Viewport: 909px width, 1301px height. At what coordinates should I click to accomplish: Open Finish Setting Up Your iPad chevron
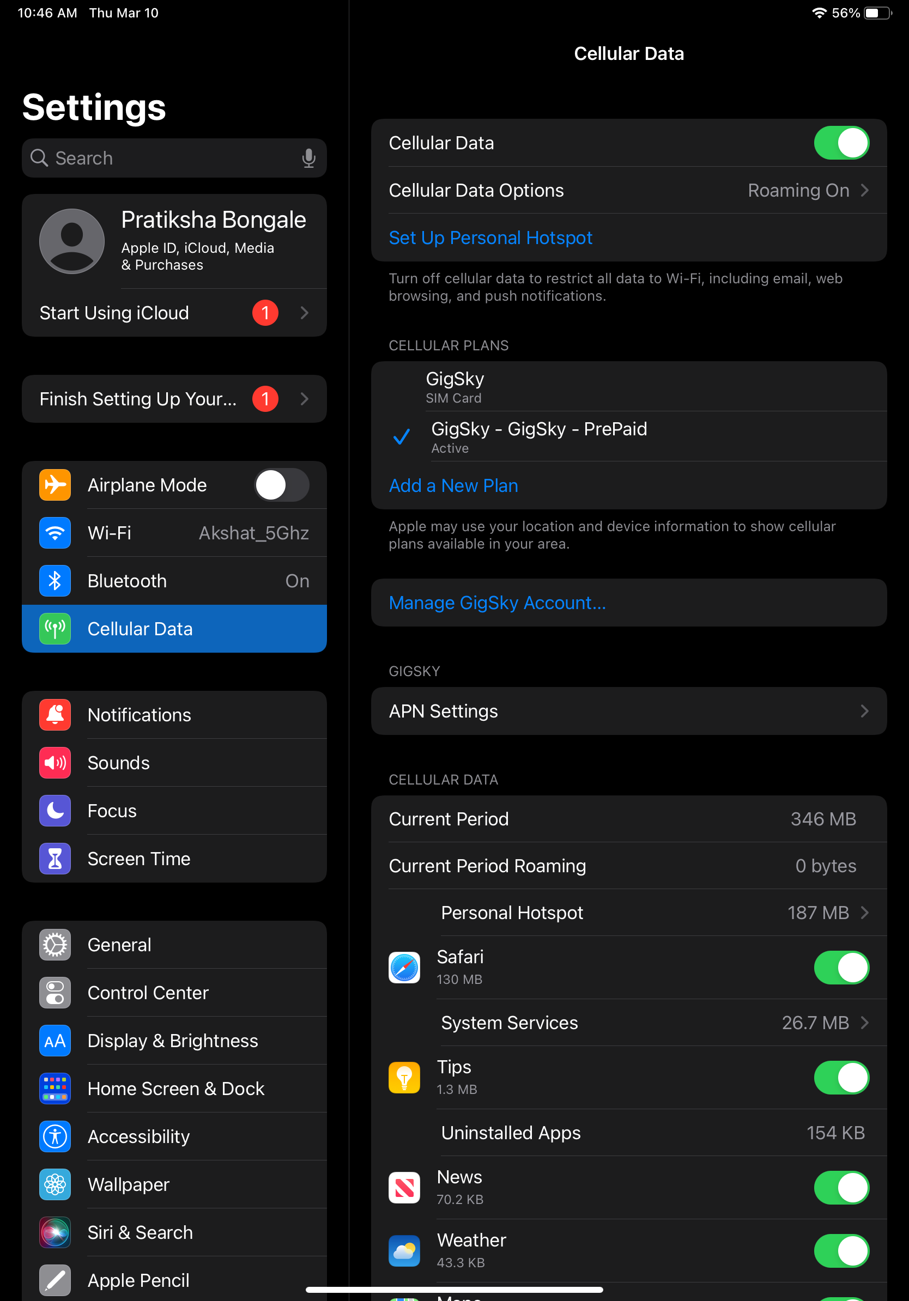pyautogui.click(x=304, y=399)
